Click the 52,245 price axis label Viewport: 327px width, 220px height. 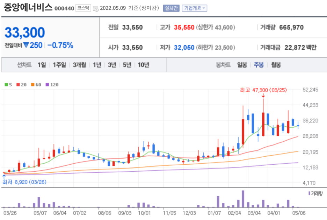click(x=310, y=90)
